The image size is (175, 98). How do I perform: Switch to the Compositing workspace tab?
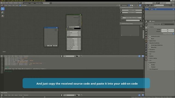46,3
